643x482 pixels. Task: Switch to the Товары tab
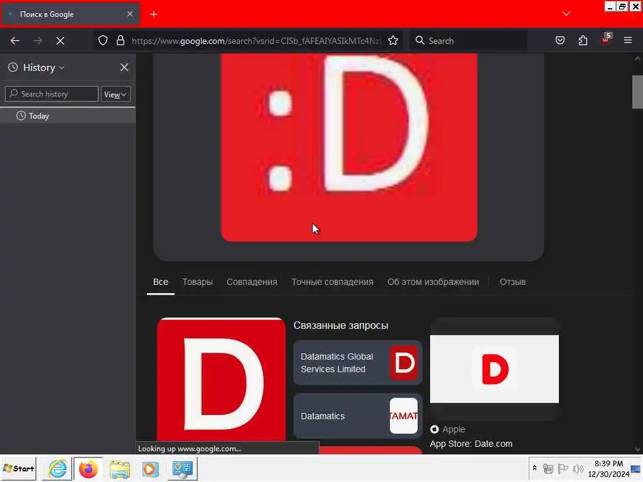(198, 282)
